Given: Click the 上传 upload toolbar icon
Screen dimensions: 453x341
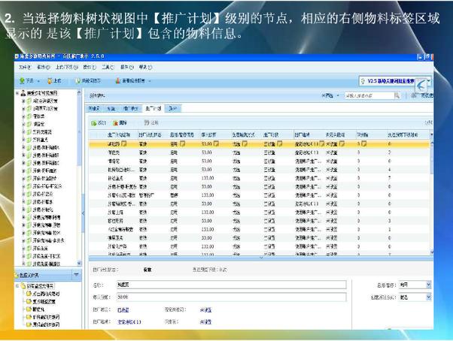Looking at the screenshot, I should point(50,81).
